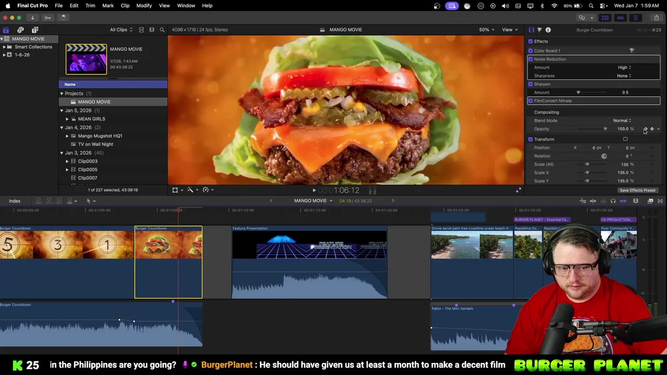The height and width of the screenshot is (375, 667).
Task: Go back in timeline history
Action: point(271,201)
